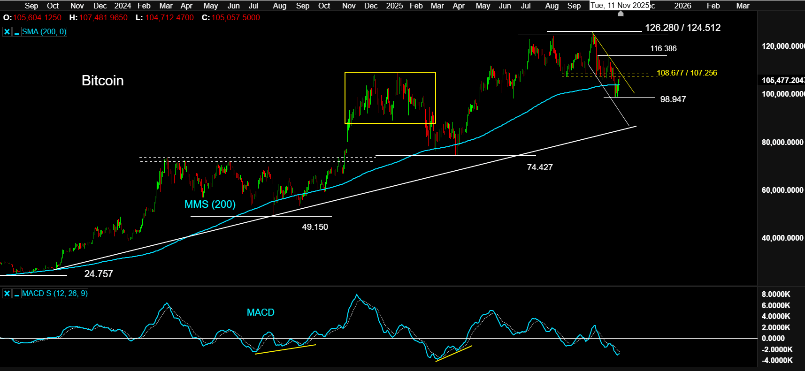
Task: Select the Bitcoin text annotation
Action: click(102, 81)
